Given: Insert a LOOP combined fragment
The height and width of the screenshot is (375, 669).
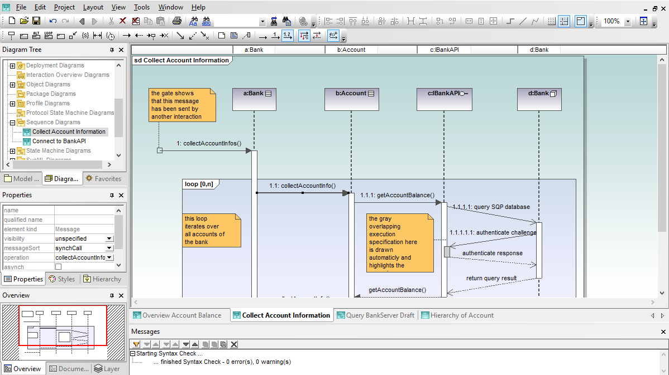Looking at the screenshot, I should 49,36.
